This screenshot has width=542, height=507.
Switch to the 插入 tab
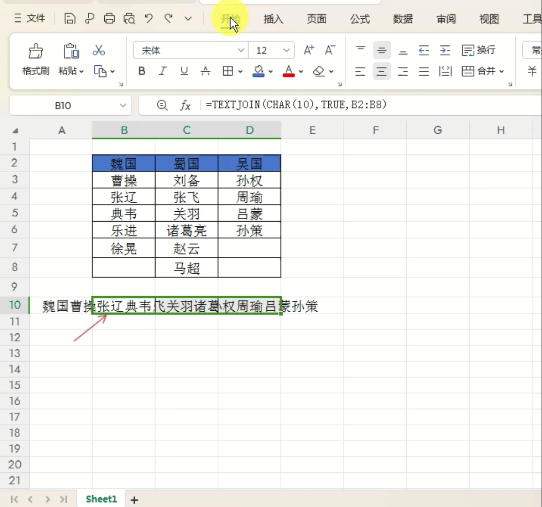(273, 19)
